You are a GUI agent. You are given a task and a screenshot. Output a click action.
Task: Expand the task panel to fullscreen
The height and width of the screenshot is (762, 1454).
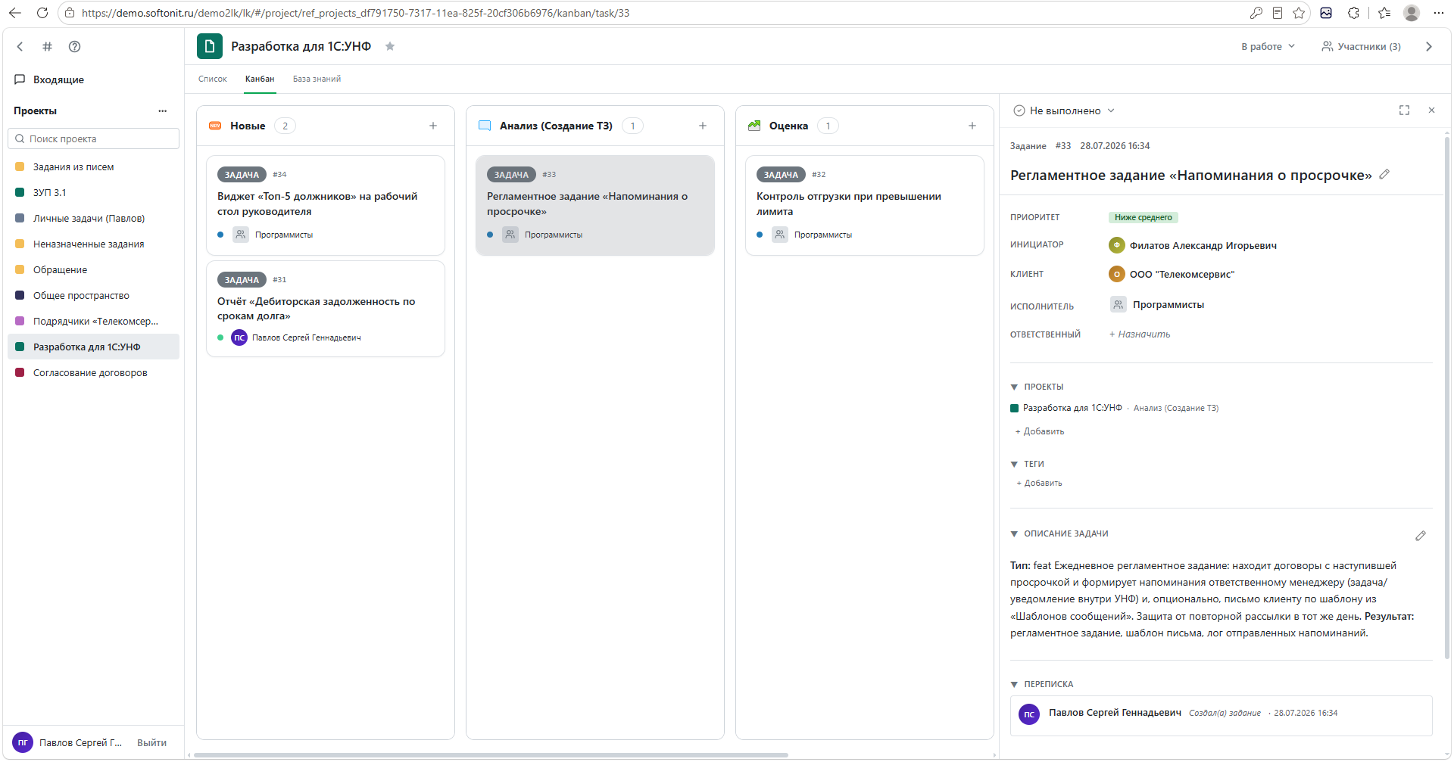tap(1404, 110)
